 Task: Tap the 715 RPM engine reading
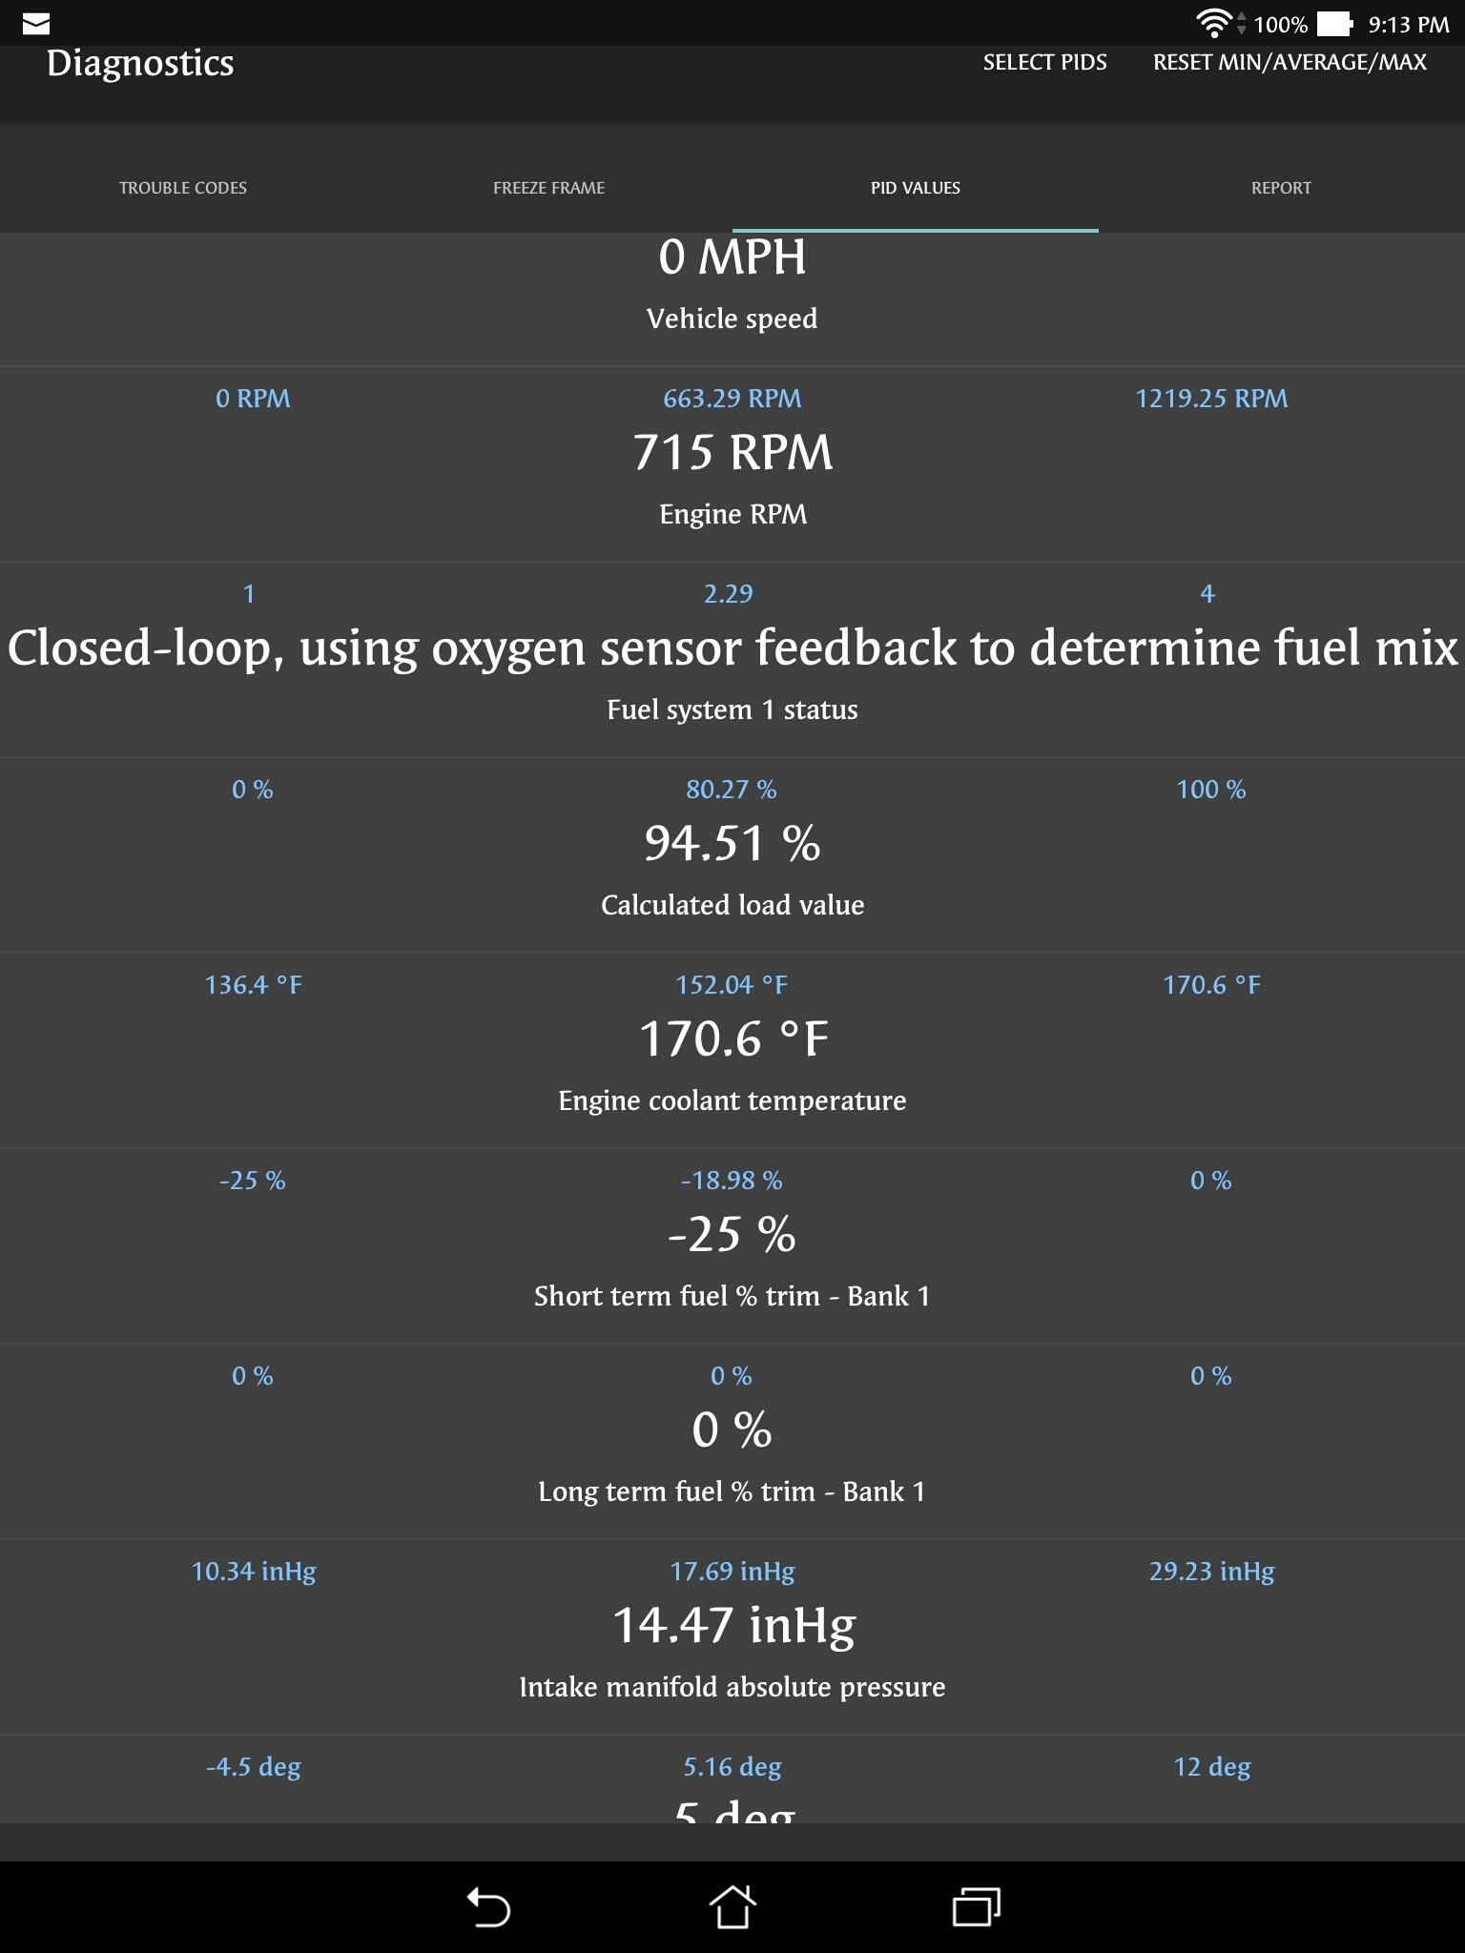(732, 453)
